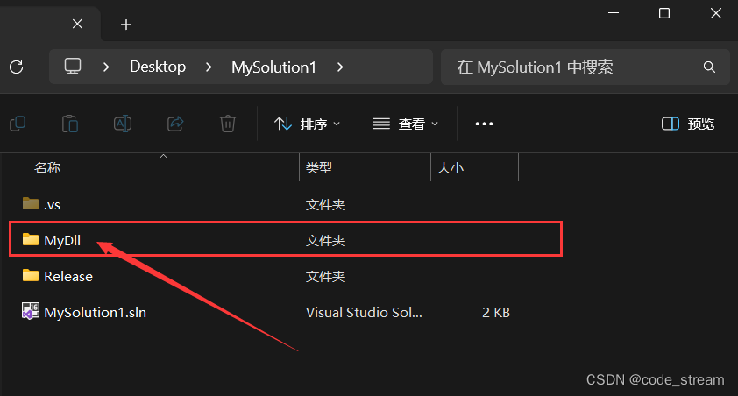Click the 2 KB size cell
Image resolution: width=738 pixels, height=396 pixels.
point(496,312)
